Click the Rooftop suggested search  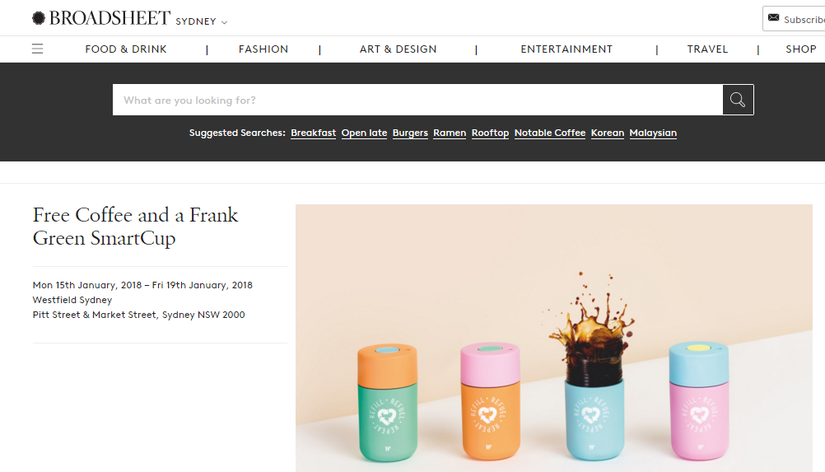click(490, 133)
